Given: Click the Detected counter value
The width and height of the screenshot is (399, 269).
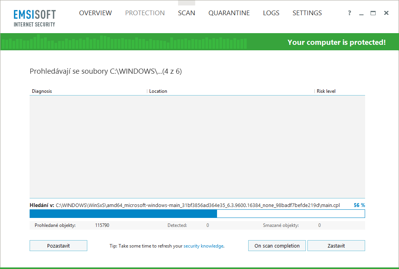Looking at the screenshot, I should click(207, 225).
